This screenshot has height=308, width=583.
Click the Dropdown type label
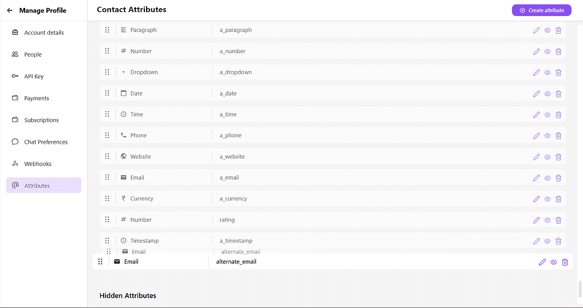point(144,72)
